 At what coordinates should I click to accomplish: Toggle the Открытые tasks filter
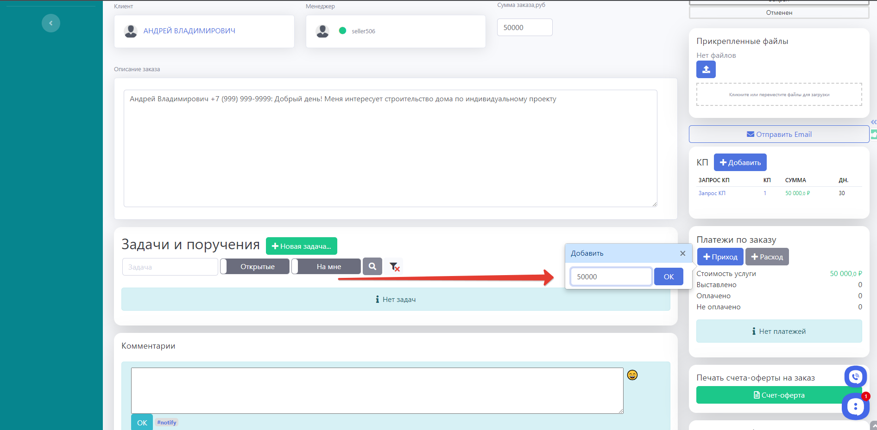(255, 267)
